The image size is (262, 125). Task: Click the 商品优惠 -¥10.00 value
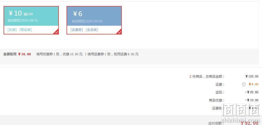tap(252, 100)
